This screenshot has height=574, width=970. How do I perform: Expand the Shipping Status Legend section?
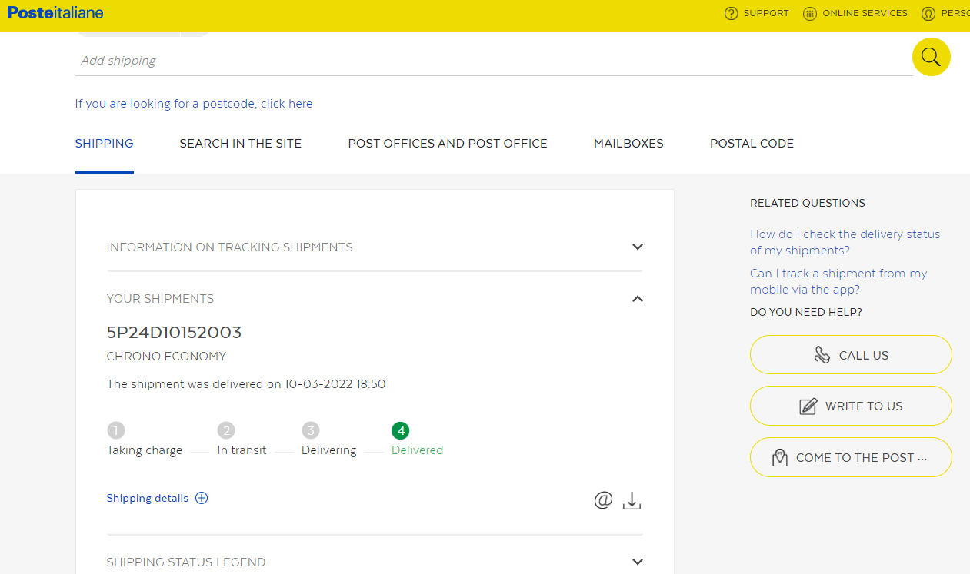(x=637, y=562)
